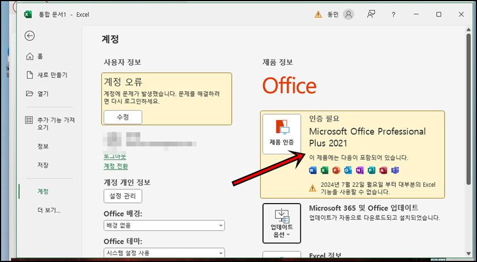Click the scrollbar up arrow
Screen dimensions: 477x262
[x=468, y=29]
